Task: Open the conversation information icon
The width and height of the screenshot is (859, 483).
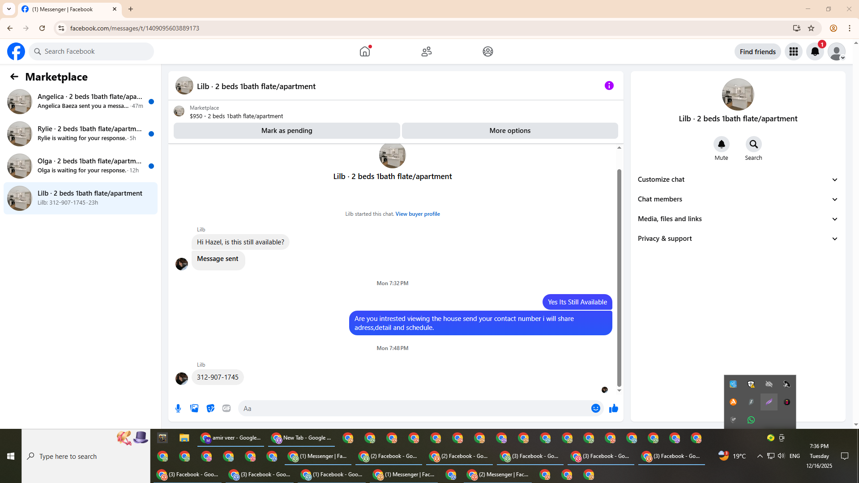Action: tap(609, 85)
